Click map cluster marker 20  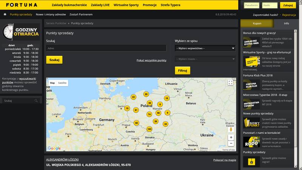coord(146,94)
